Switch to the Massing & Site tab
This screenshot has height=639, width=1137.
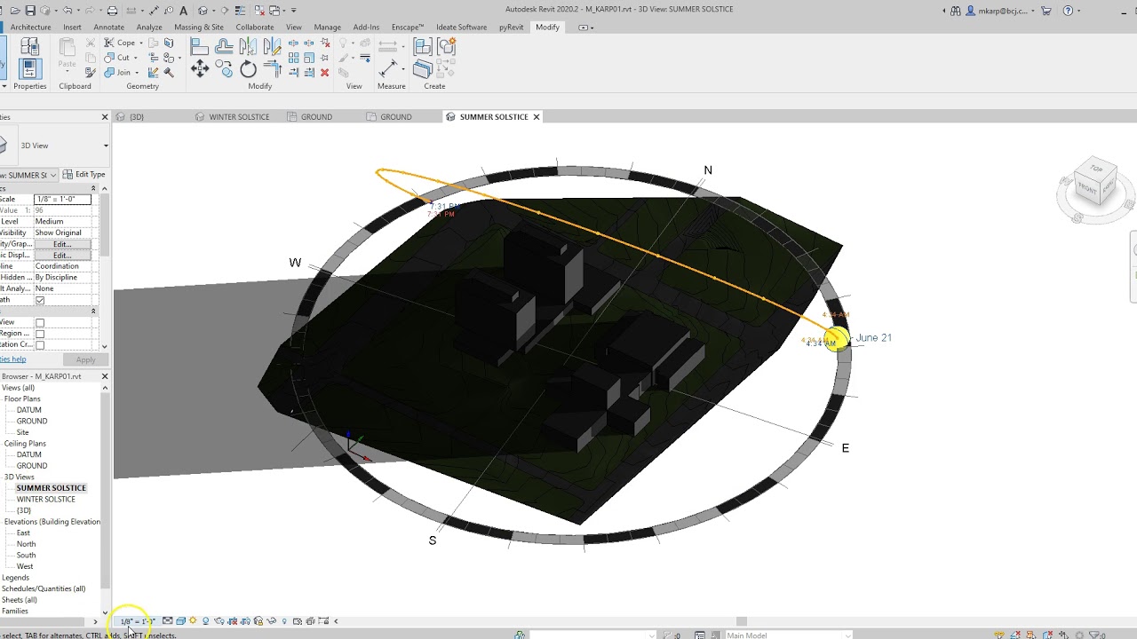pos(199,28)
